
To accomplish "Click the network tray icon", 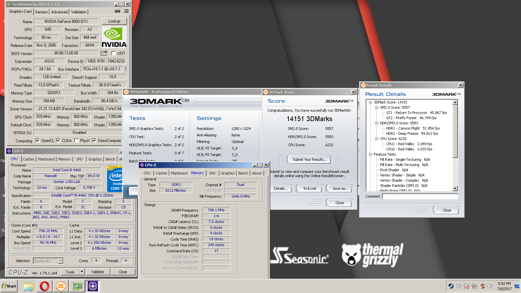I will (x=474, y=286).
